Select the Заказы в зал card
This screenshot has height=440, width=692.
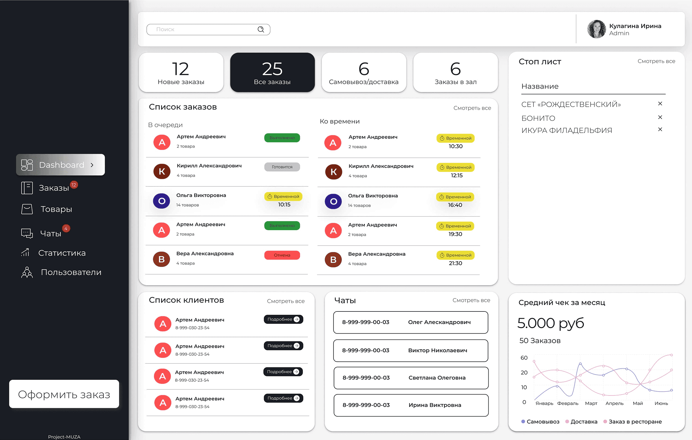[x=455, y=73]
